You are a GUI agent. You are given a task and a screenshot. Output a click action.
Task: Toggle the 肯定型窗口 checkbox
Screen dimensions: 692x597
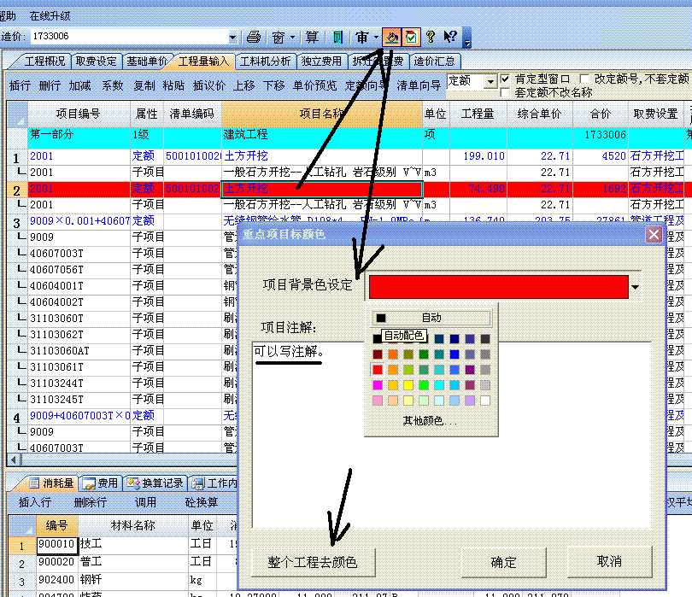(x=505, y=79)
